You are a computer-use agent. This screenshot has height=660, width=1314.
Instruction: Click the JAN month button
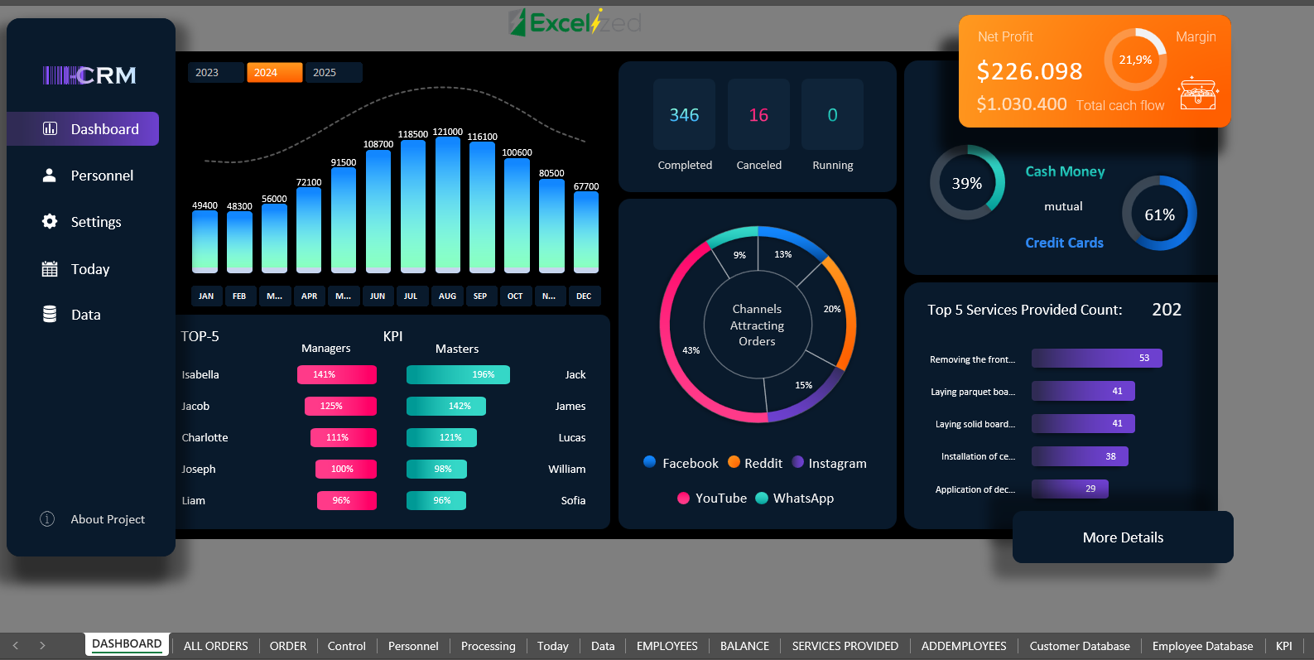[x=206, y=296]
